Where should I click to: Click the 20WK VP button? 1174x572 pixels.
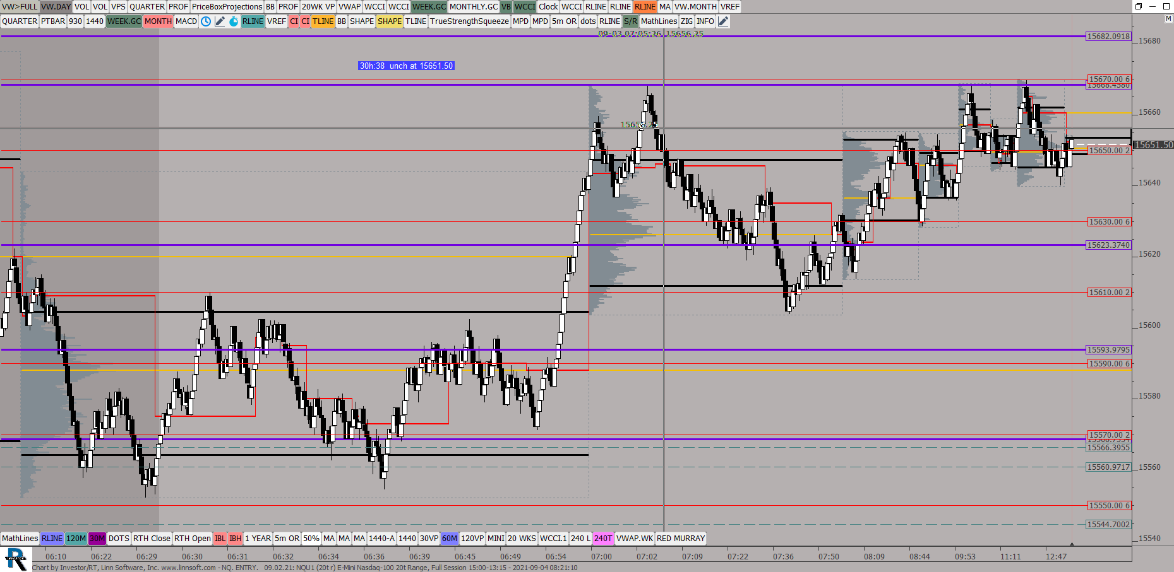pos(318,7)
